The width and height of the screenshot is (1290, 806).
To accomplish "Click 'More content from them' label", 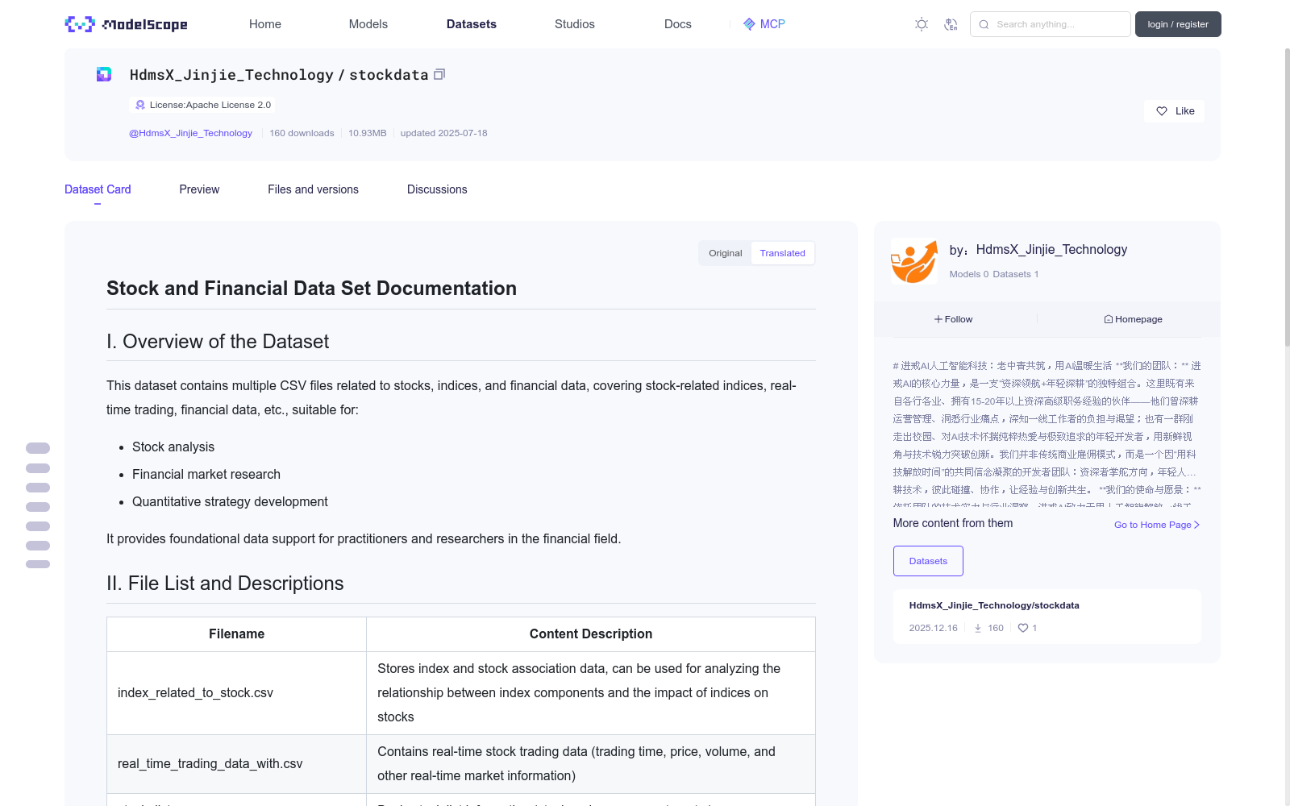I will pyautogui.click(x=953, y=523).
